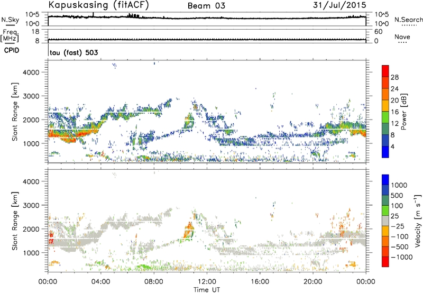423x293 pixels.
Task: Select blue top segment of velocity colorbar
Action: click(385, 180)
